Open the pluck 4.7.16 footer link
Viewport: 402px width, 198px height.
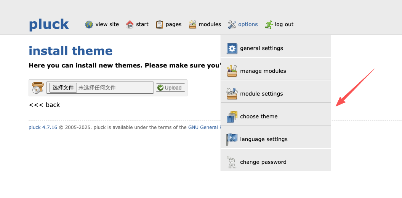point(43,127)
